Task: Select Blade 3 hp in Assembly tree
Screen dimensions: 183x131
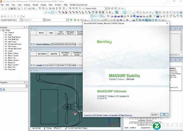Action: click(12, 67)
